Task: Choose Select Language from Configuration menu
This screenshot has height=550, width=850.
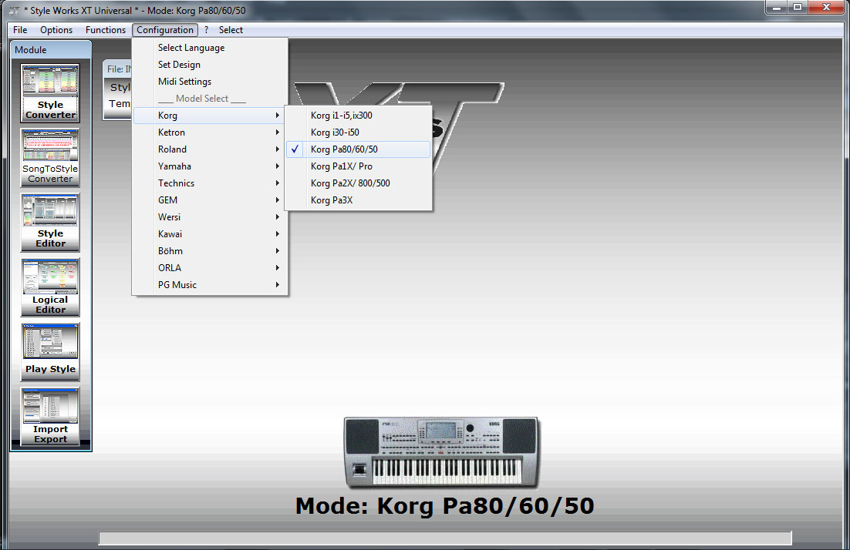Action: point(210,48)
